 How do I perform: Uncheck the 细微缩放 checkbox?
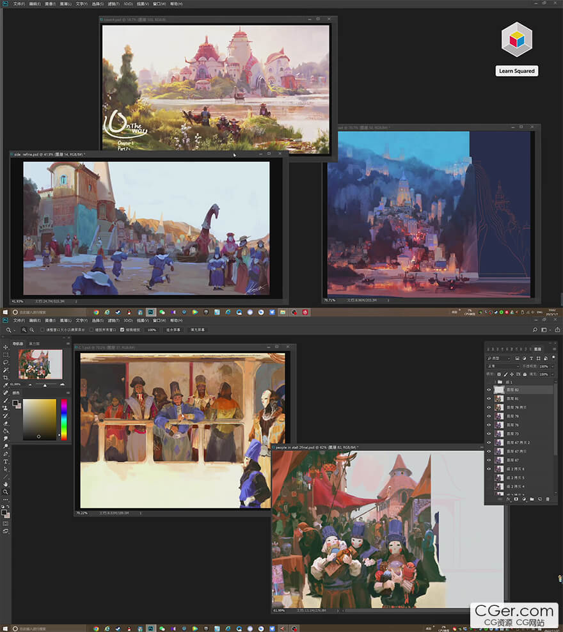[x=122, y=329]
